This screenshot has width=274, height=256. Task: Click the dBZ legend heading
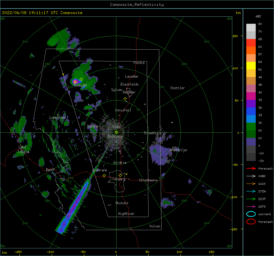[x=258, y=16]
